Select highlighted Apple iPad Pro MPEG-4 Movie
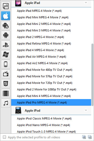 51,102
